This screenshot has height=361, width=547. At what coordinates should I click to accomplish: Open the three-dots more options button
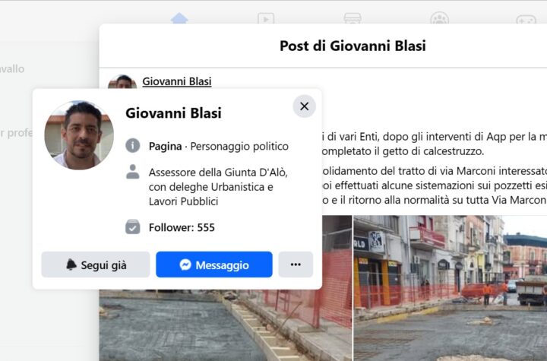(296, 264)
